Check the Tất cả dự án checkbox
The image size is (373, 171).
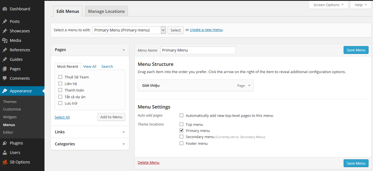pos(60,97)
